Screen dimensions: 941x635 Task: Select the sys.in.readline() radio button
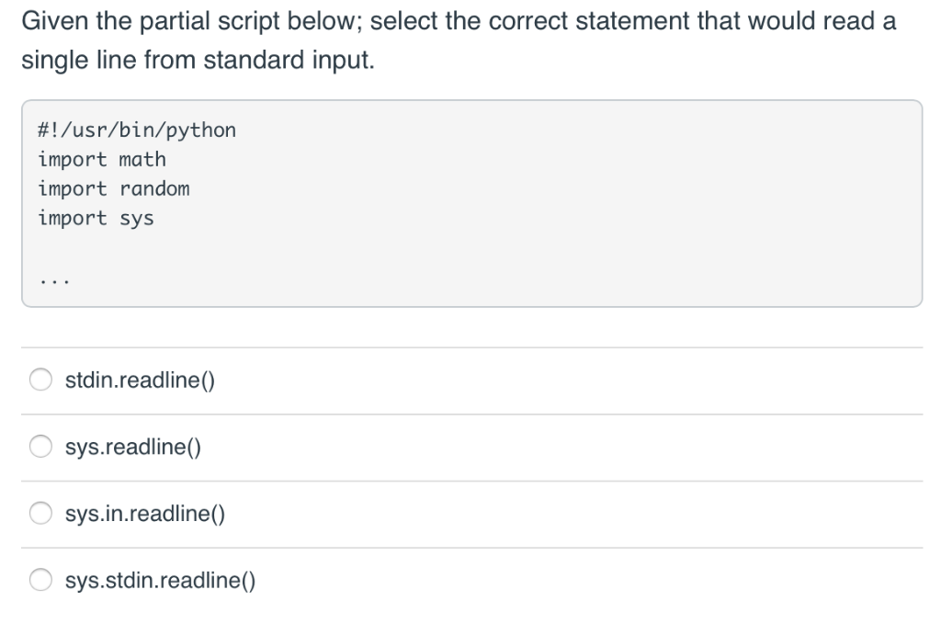coord(40,513)
